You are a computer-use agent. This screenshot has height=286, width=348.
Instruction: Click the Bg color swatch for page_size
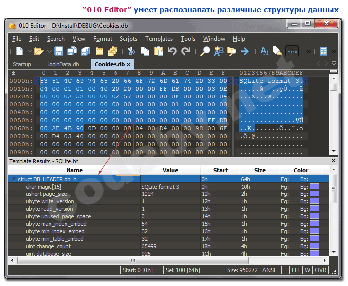coord(314,194)
